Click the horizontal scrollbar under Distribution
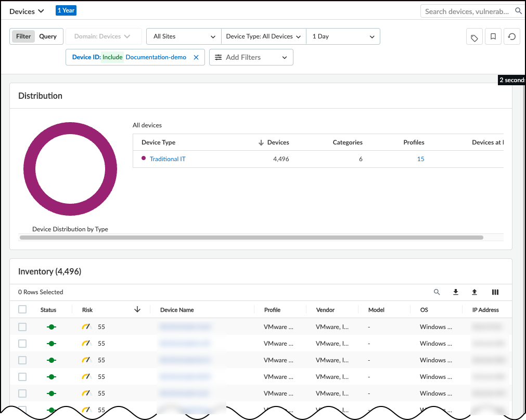 251,238
